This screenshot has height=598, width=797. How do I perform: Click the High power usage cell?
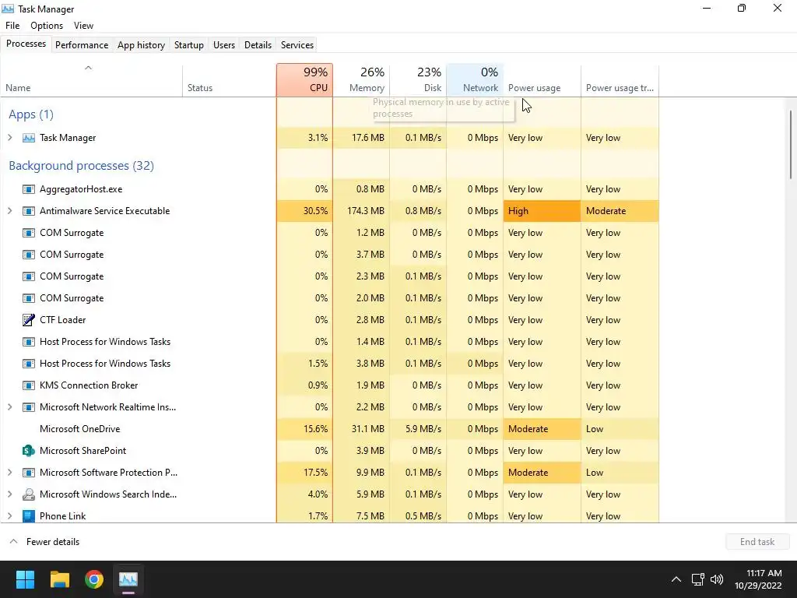[x=542, y=211]
